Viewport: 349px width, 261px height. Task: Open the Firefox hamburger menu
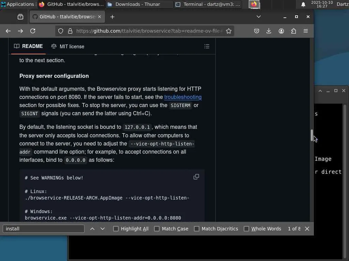306,31
